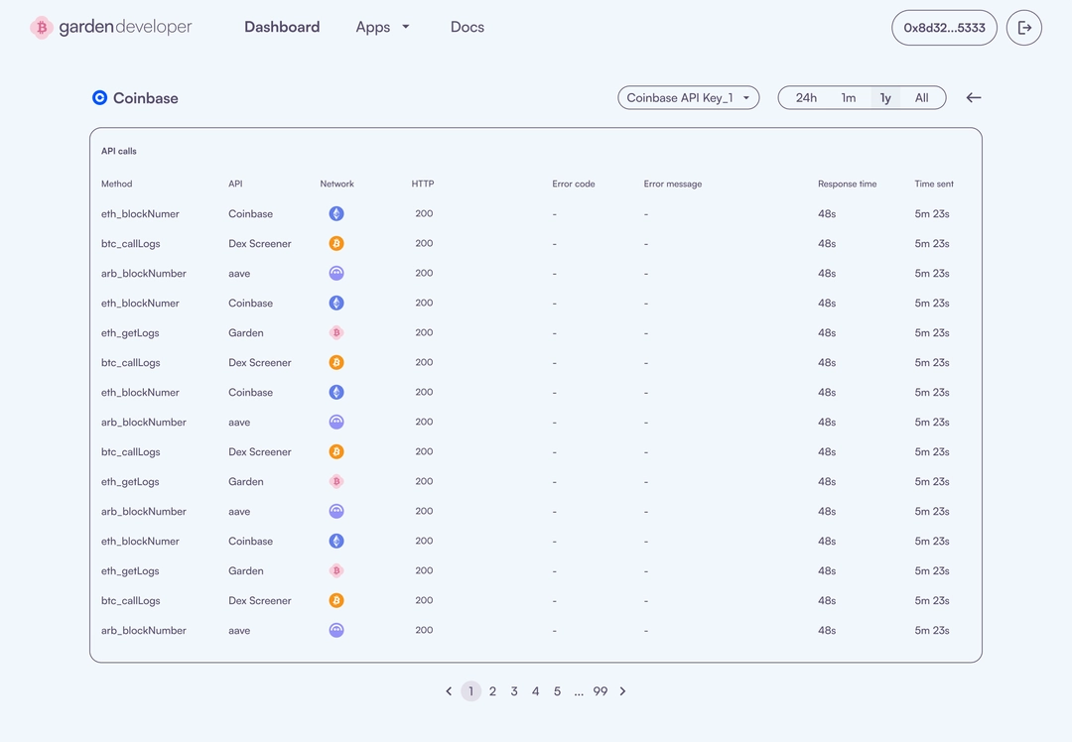The image size is (1072, 742).
Task: Click the back arrow beside time filters
Action: (x=974, y=97)
